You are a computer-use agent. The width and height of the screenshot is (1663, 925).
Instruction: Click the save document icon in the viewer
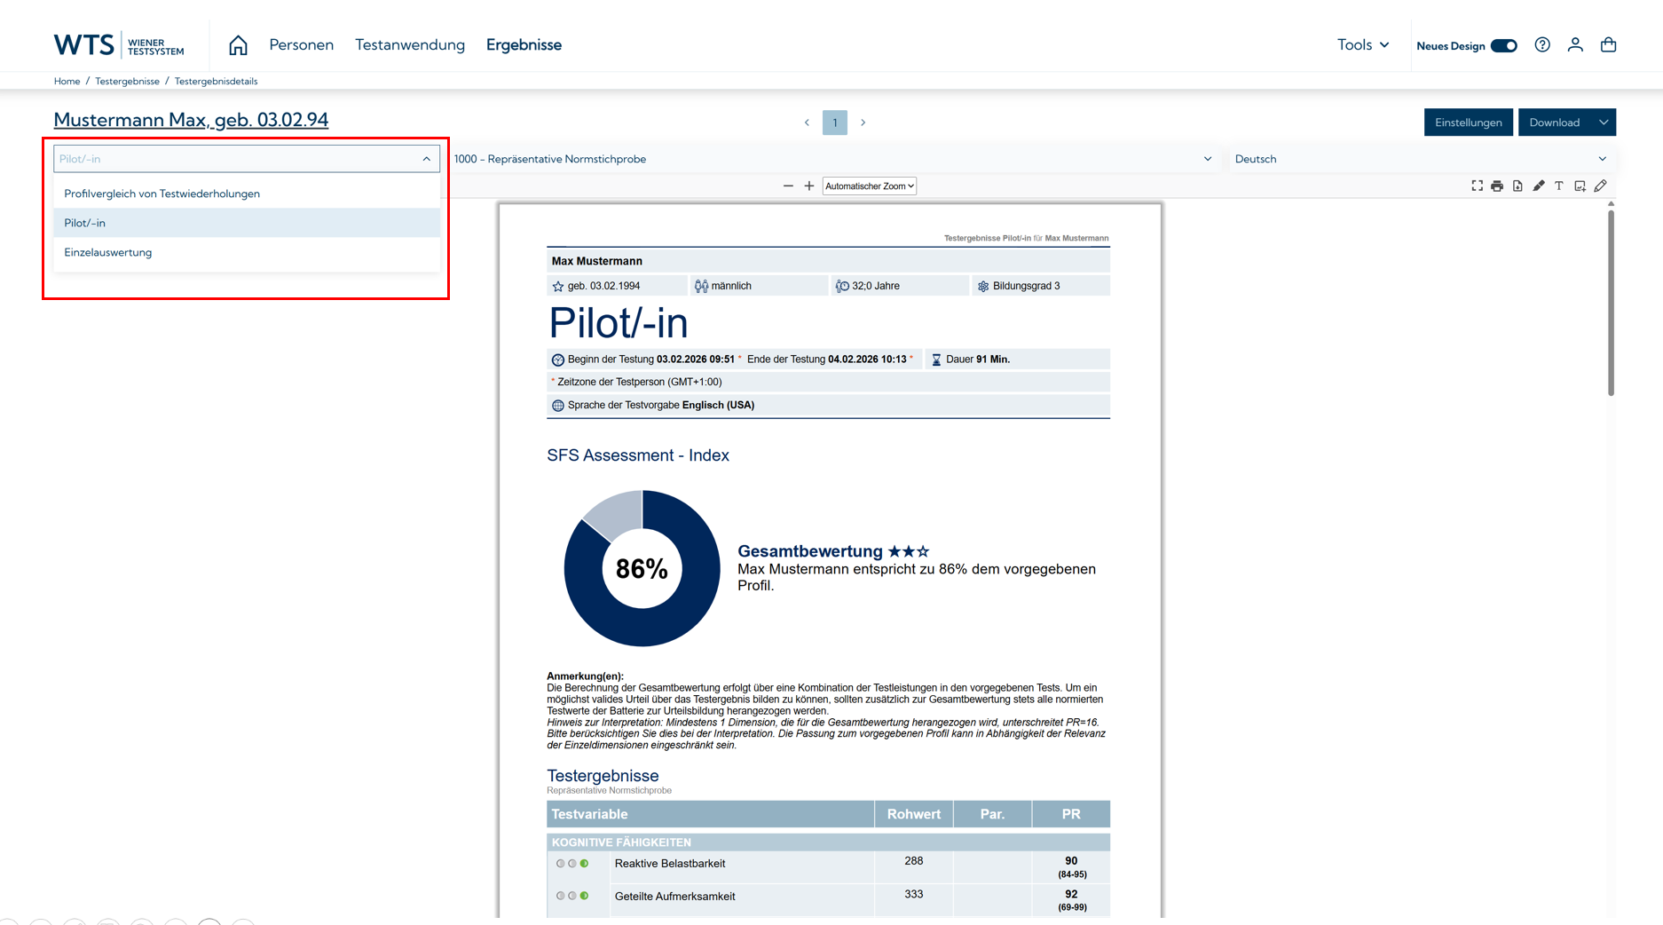tap(1517, 186)
